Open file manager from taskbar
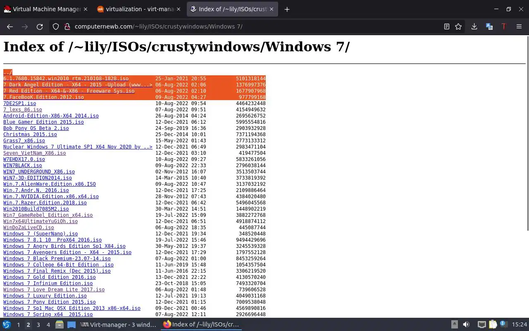Screen dimensions: 529x331 tap(59, 325)
